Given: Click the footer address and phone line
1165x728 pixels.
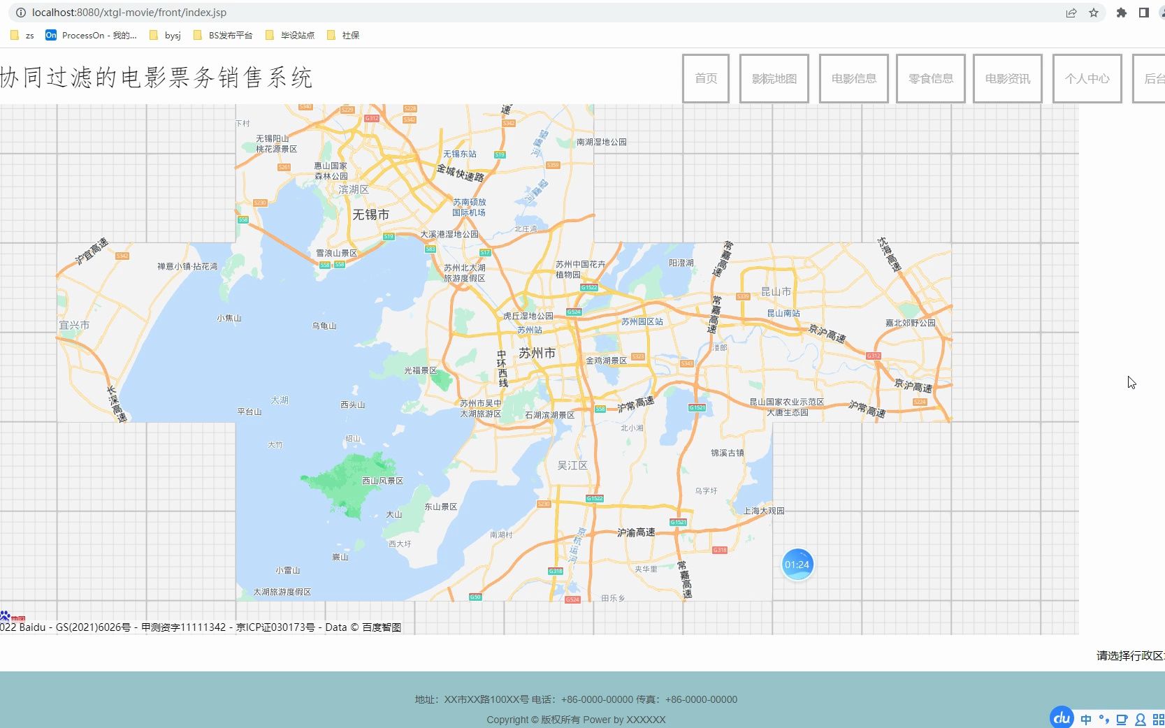Looking at the screenshot, I should 576,699.
